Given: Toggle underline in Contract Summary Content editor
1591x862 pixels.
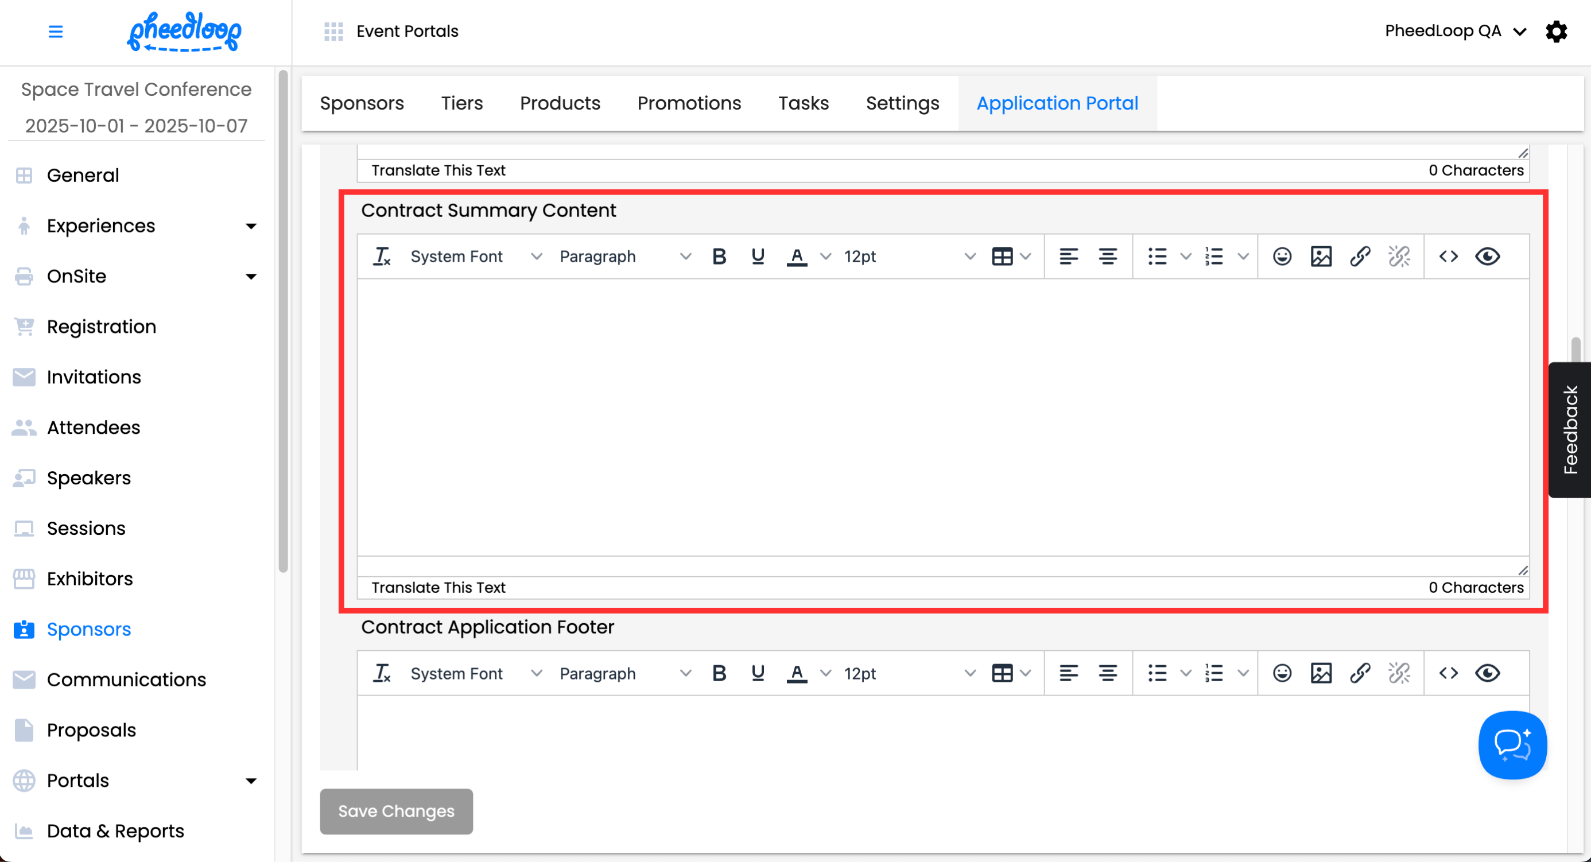Looking at the screenshot, I should [758, 257].
